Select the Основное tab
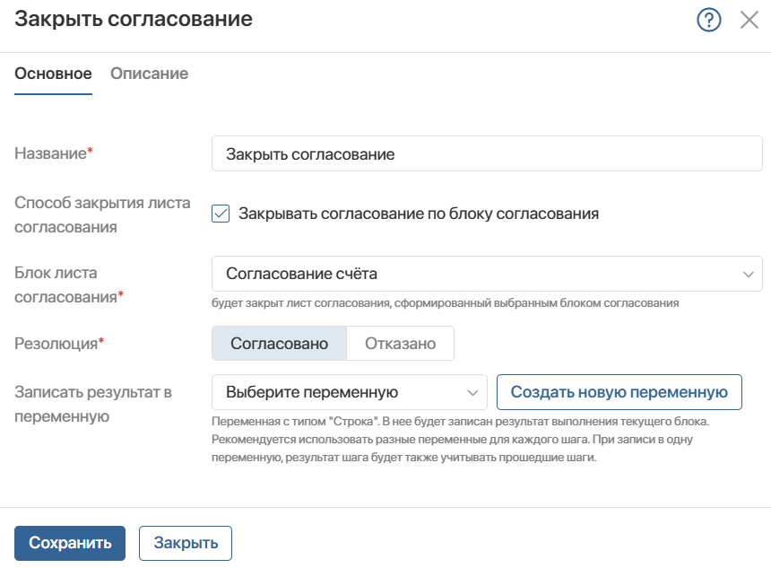 53,74
